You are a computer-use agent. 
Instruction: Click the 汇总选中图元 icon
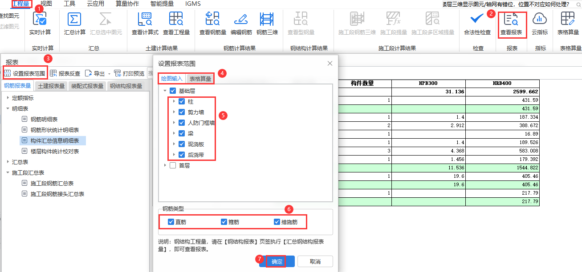coord(106,19)
